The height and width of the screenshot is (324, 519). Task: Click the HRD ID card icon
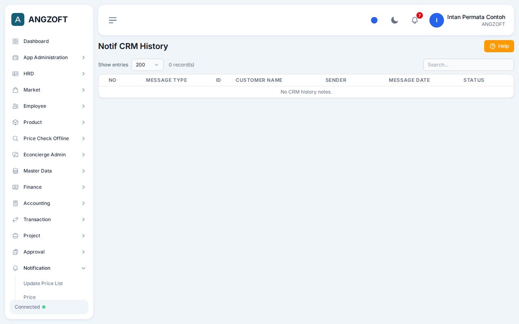[x=15, y=74]
